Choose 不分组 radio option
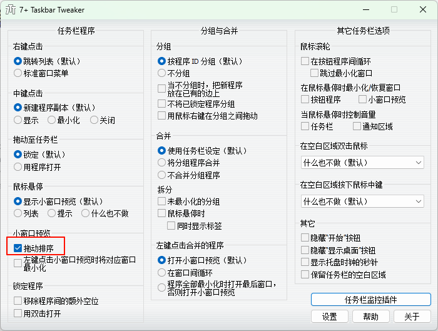Image resolution: width=438 pixels, height=331 pixels. click(x=162, y=73)
